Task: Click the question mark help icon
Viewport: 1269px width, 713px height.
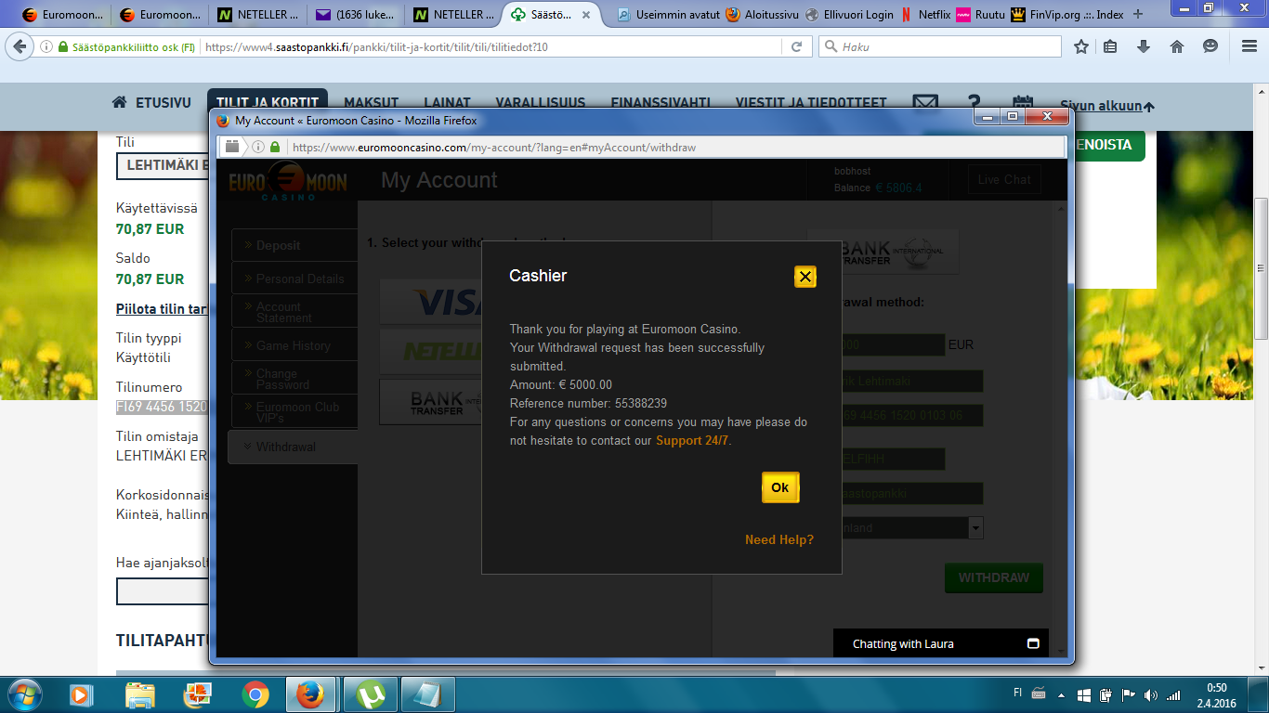Action: click(974, 103)
